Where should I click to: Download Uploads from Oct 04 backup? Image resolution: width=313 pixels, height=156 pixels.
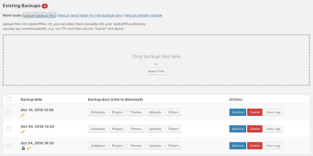155,145
